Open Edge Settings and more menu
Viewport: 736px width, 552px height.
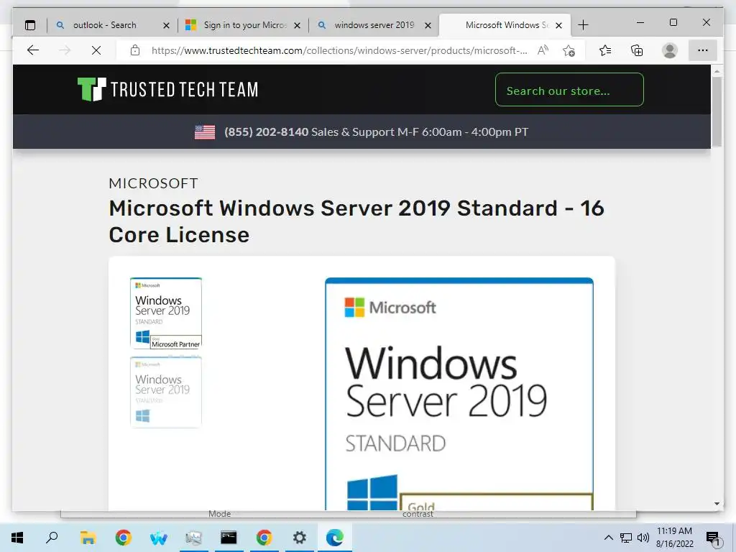[x=703, y=50]
